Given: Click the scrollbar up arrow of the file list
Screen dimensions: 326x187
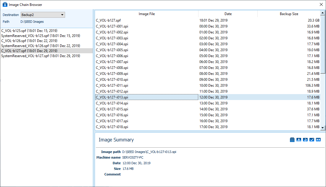Looking at the screenshot, I should tap(322, 13).
